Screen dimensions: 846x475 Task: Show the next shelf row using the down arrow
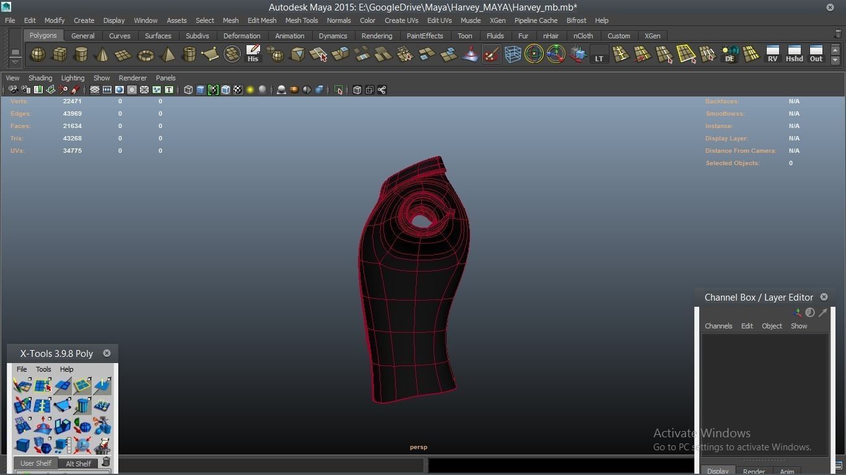tap(835, 60)
